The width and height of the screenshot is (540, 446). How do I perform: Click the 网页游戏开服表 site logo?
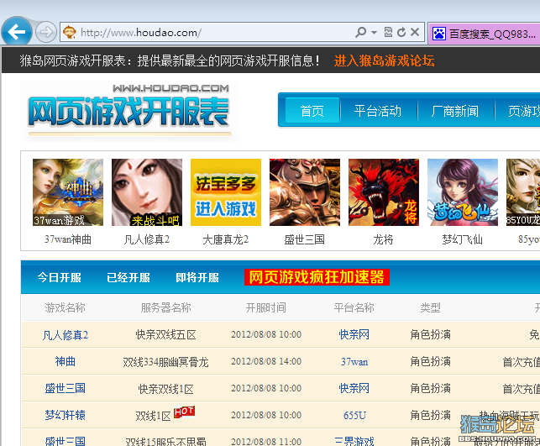128,110
